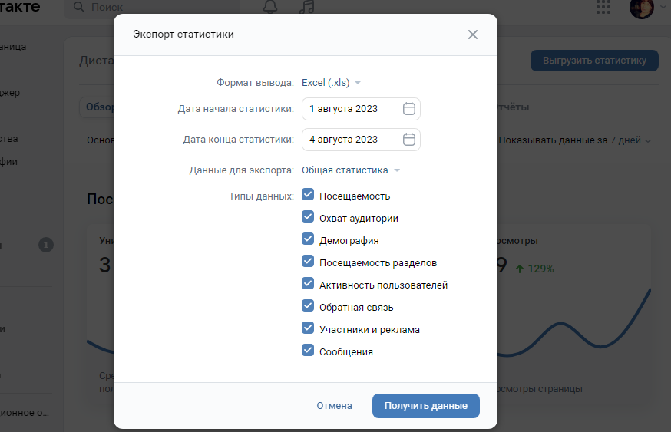The width and height of the screenshot is (671, 432).
Task: Click the sidebar notification badge 1
Action: [x=46, y=245]
